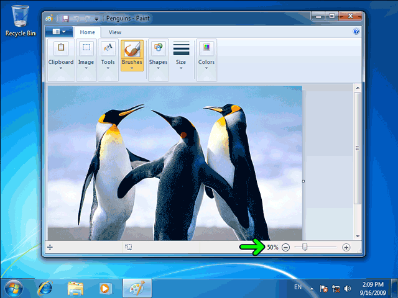Click the vertical scrollbar thumb
This screenshot has width=398, height=298.
(358, 148)
